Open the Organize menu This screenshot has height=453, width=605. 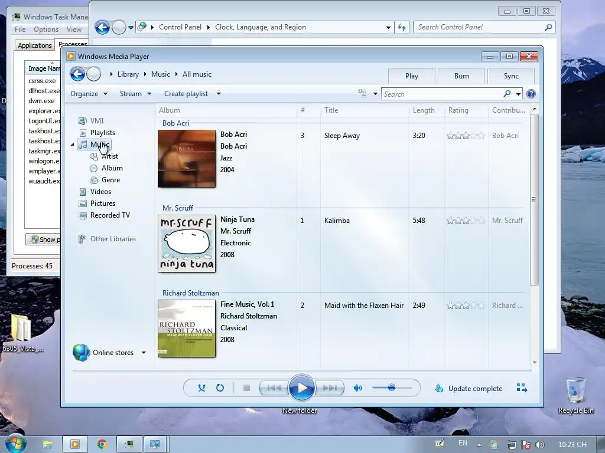[x=89, y=94]
